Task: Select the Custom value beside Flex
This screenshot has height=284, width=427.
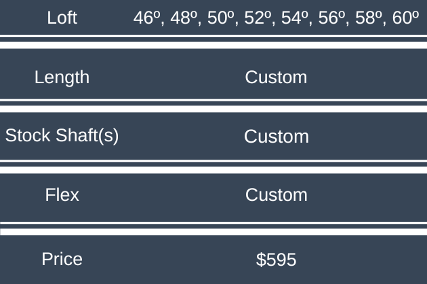Action: pyautogui.click(x=276, y=195)
